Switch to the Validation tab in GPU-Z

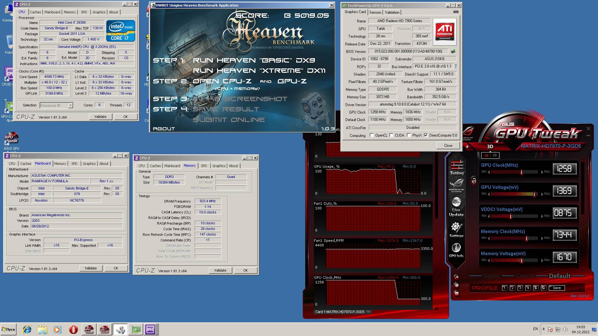(x=392, y=12)
